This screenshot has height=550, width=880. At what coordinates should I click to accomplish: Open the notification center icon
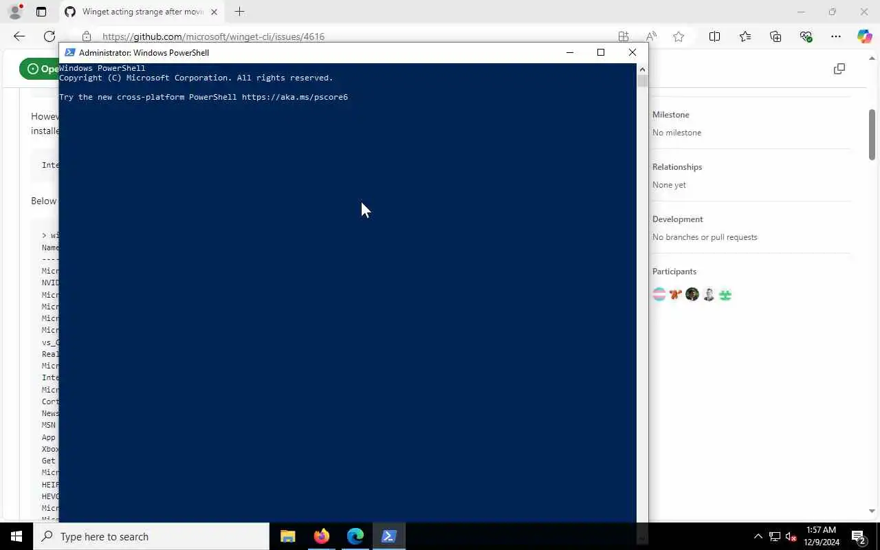(859, 536)
